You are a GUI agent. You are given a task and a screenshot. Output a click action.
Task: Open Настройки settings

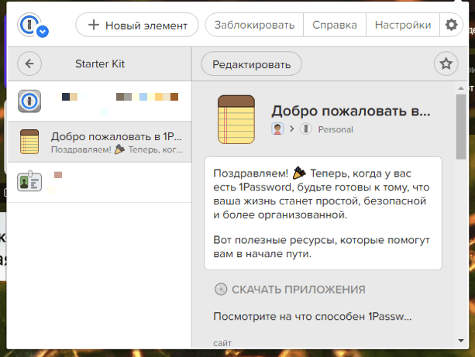click(x=403, y=25)
